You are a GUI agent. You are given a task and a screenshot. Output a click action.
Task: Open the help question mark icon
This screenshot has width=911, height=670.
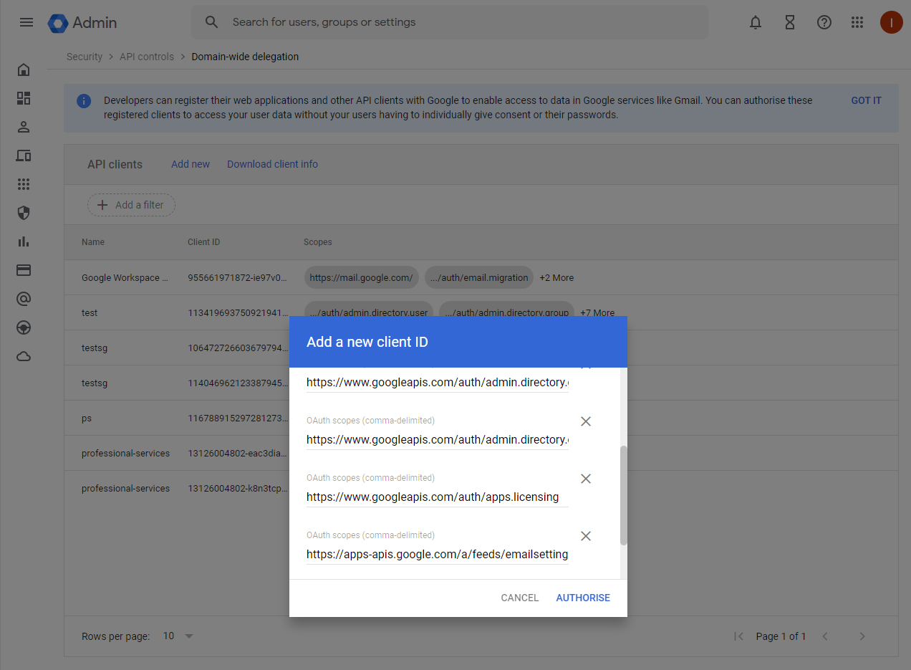tap(824, 22)
